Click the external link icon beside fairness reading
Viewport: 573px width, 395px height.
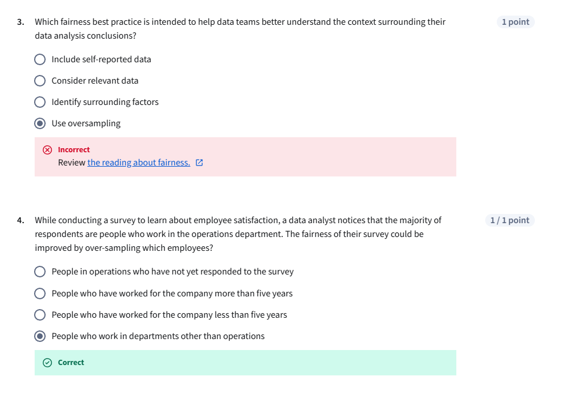pos(199,163)
